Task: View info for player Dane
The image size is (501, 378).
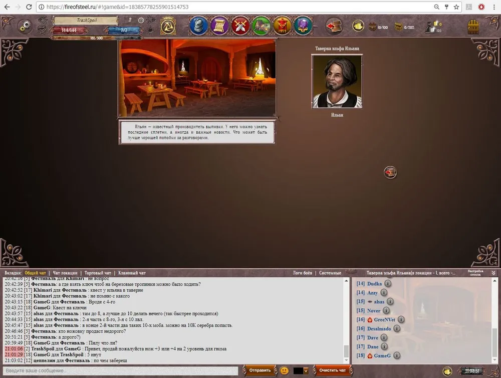Action: coord(384,346)
